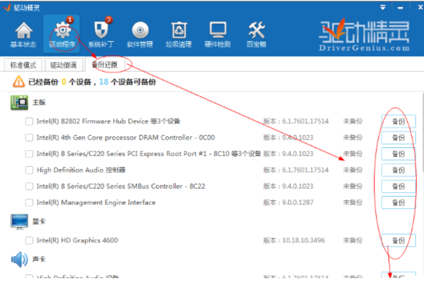Check Intel(R) 82802 Firmware Hub Device checkbox

click(x=29, y=122)
